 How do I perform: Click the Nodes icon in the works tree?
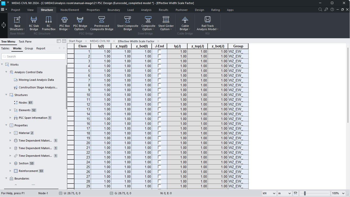(x=16, y=103)
